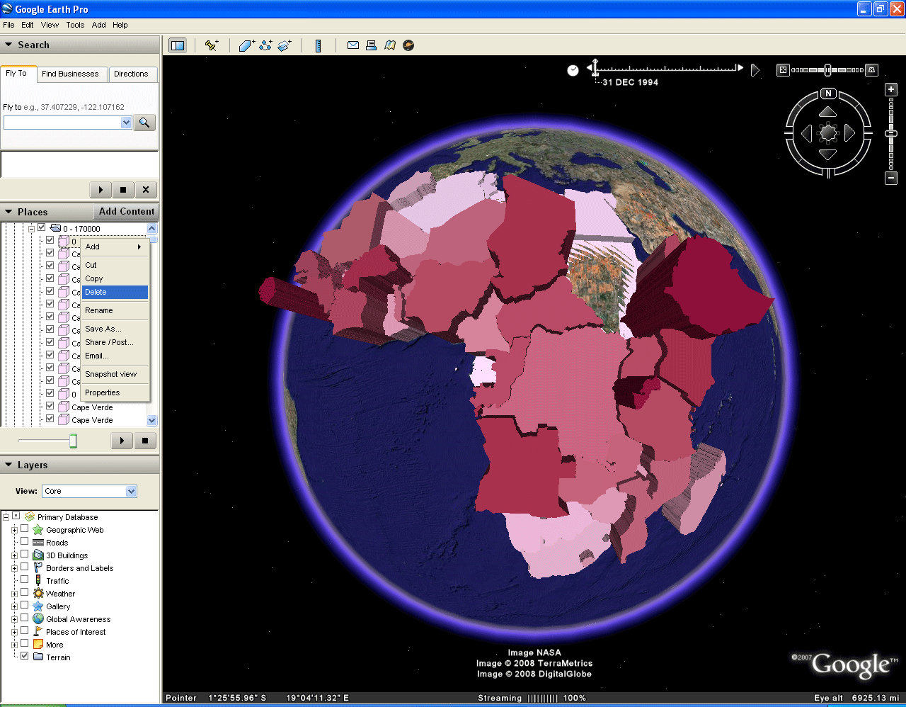Click the time slider handle
Screen dimensions: 906x707
[595, 69]
